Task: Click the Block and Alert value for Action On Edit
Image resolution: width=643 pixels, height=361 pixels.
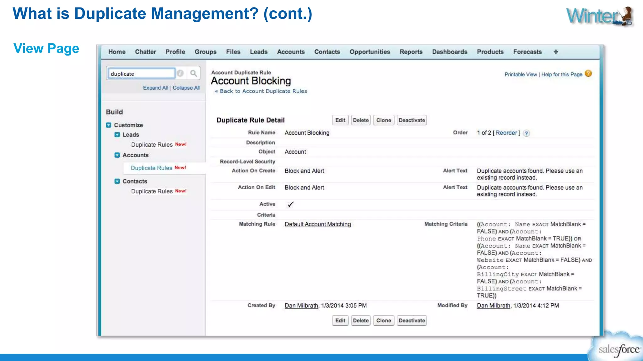Action: pyautogui.click(x=304, y=187)
